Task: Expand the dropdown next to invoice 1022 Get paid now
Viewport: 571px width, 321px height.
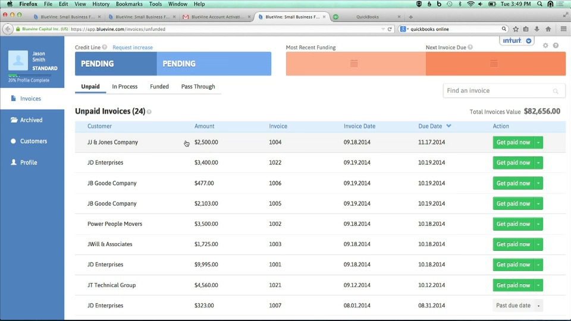Action: coord(538,163)
